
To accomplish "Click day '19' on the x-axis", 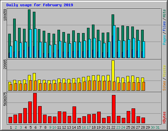I will click(98, 127).
